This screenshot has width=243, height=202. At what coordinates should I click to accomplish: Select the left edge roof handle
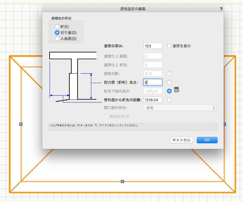point(21,124)
